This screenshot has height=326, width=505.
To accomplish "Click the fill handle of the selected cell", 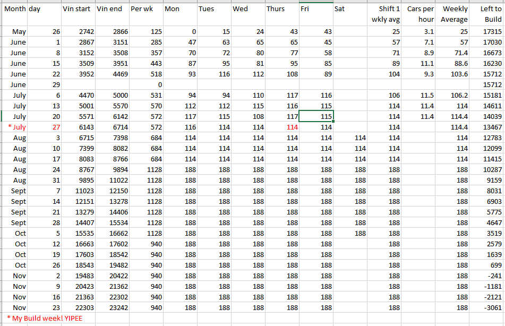I will point(333,122).
